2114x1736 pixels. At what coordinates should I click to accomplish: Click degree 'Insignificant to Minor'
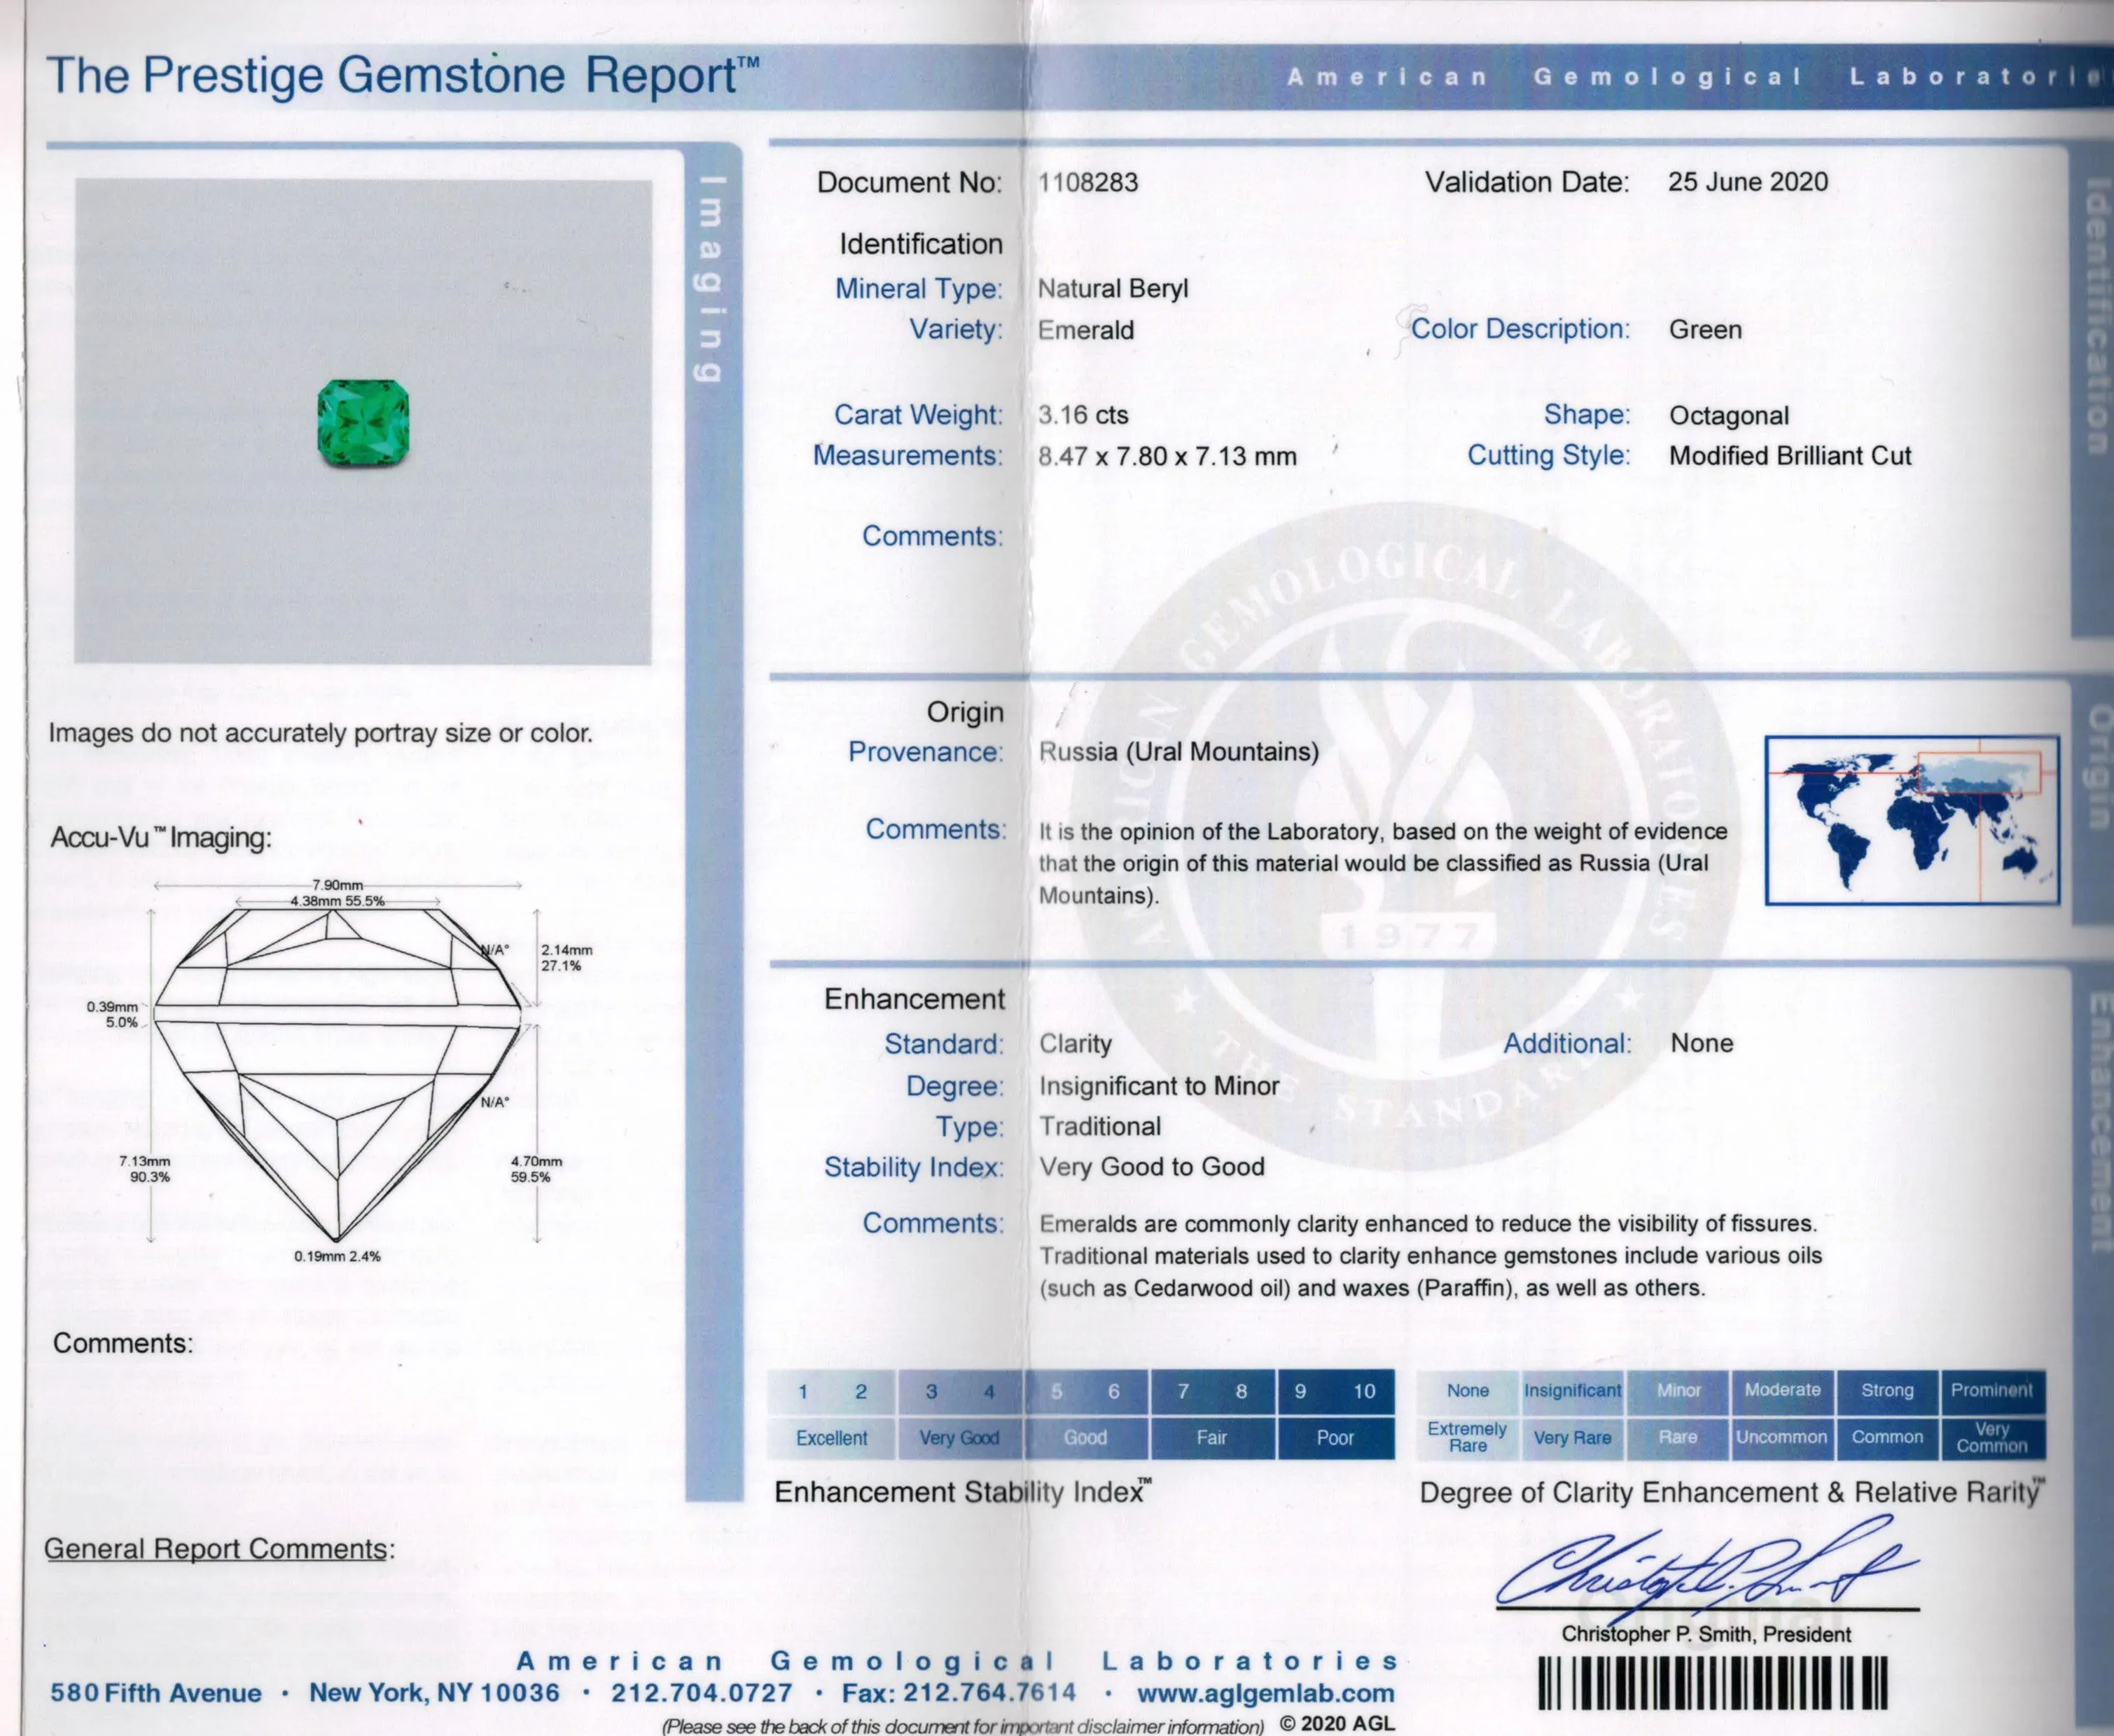(1159, 1086)
